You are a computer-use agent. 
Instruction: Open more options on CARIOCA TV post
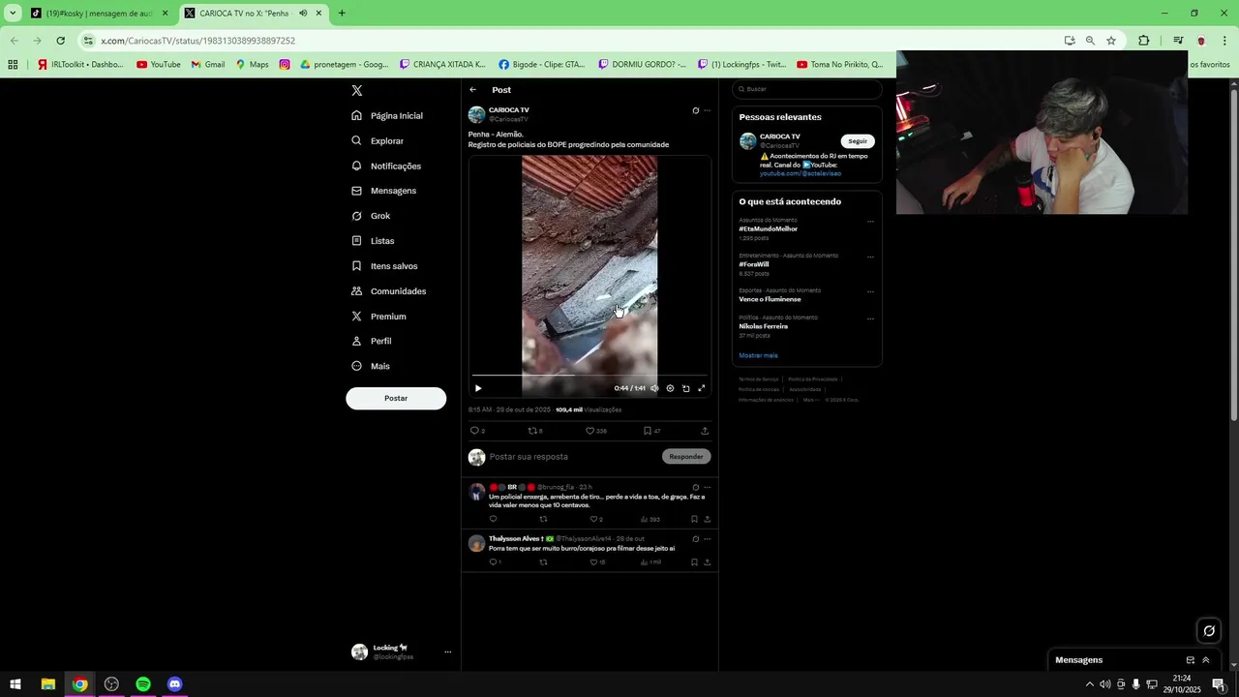(708, 110)
